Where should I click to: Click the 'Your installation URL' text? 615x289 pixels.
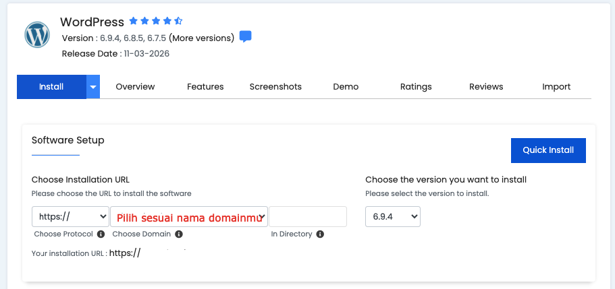(70, 253)
